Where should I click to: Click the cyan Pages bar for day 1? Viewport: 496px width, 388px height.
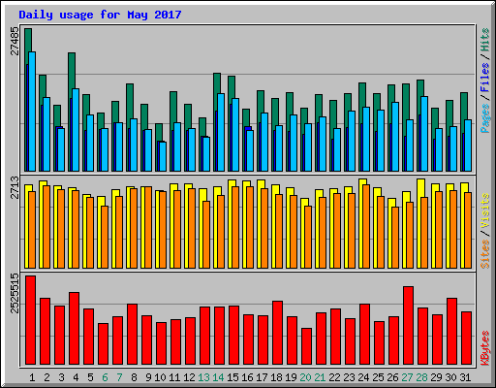click(32, 112)
